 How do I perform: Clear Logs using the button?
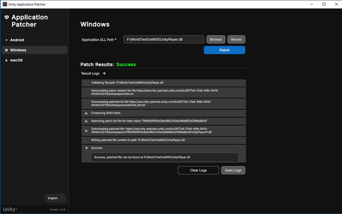198,170
